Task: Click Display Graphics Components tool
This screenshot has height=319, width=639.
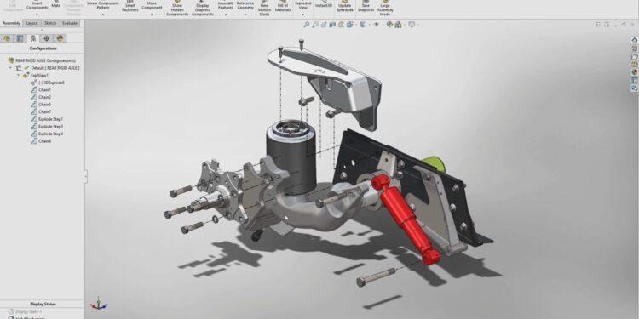Action: click(x=203, y=8)
